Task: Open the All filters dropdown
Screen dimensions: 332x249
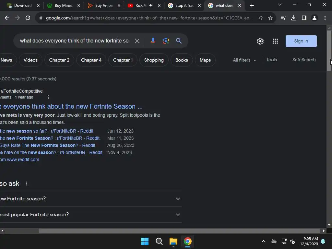Action: (244, 60)
